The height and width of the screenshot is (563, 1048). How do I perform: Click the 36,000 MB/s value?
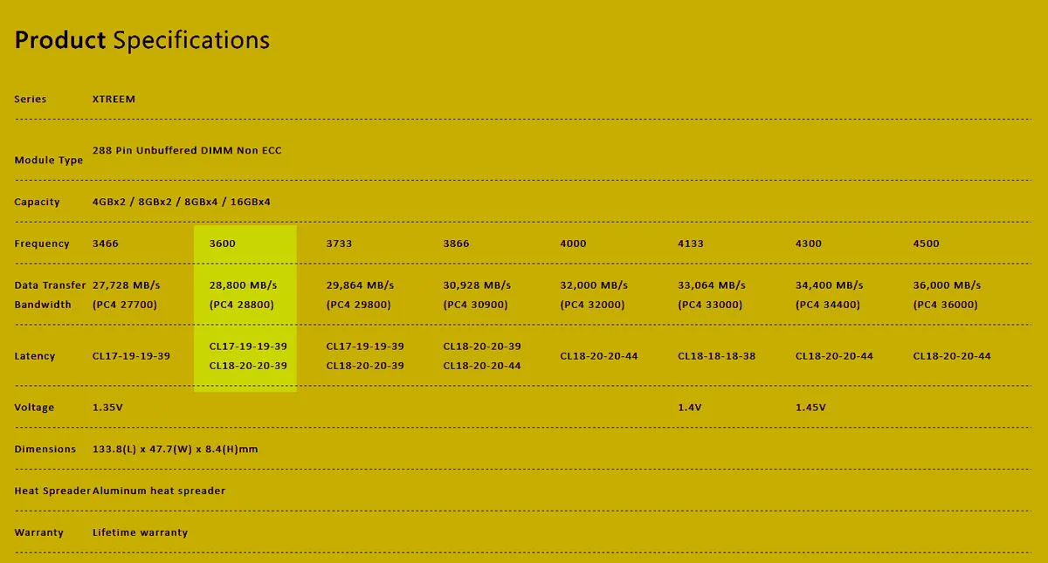click(x=947, y=285)
